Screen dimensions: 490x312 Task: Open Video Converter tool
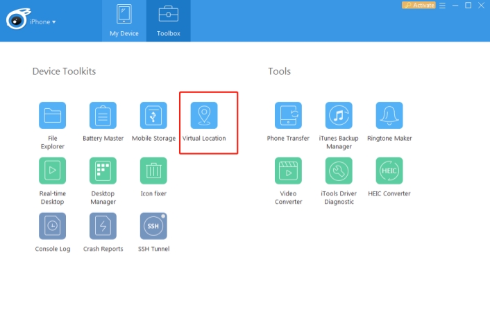click(x=288, y=171)
